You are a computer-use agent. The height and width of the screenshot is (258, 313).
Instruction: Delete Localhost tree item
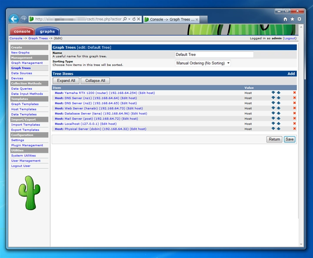click(294, 123)
